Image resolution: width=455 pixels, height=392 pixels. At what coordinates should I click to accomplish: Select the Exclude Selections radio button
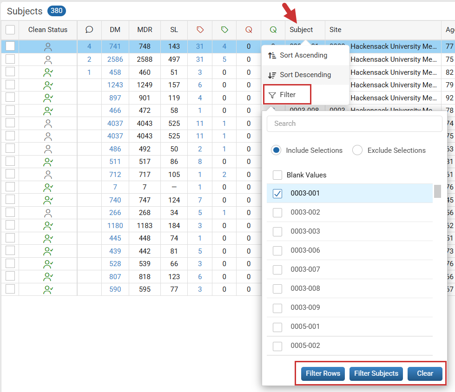[x=357, y=150]
